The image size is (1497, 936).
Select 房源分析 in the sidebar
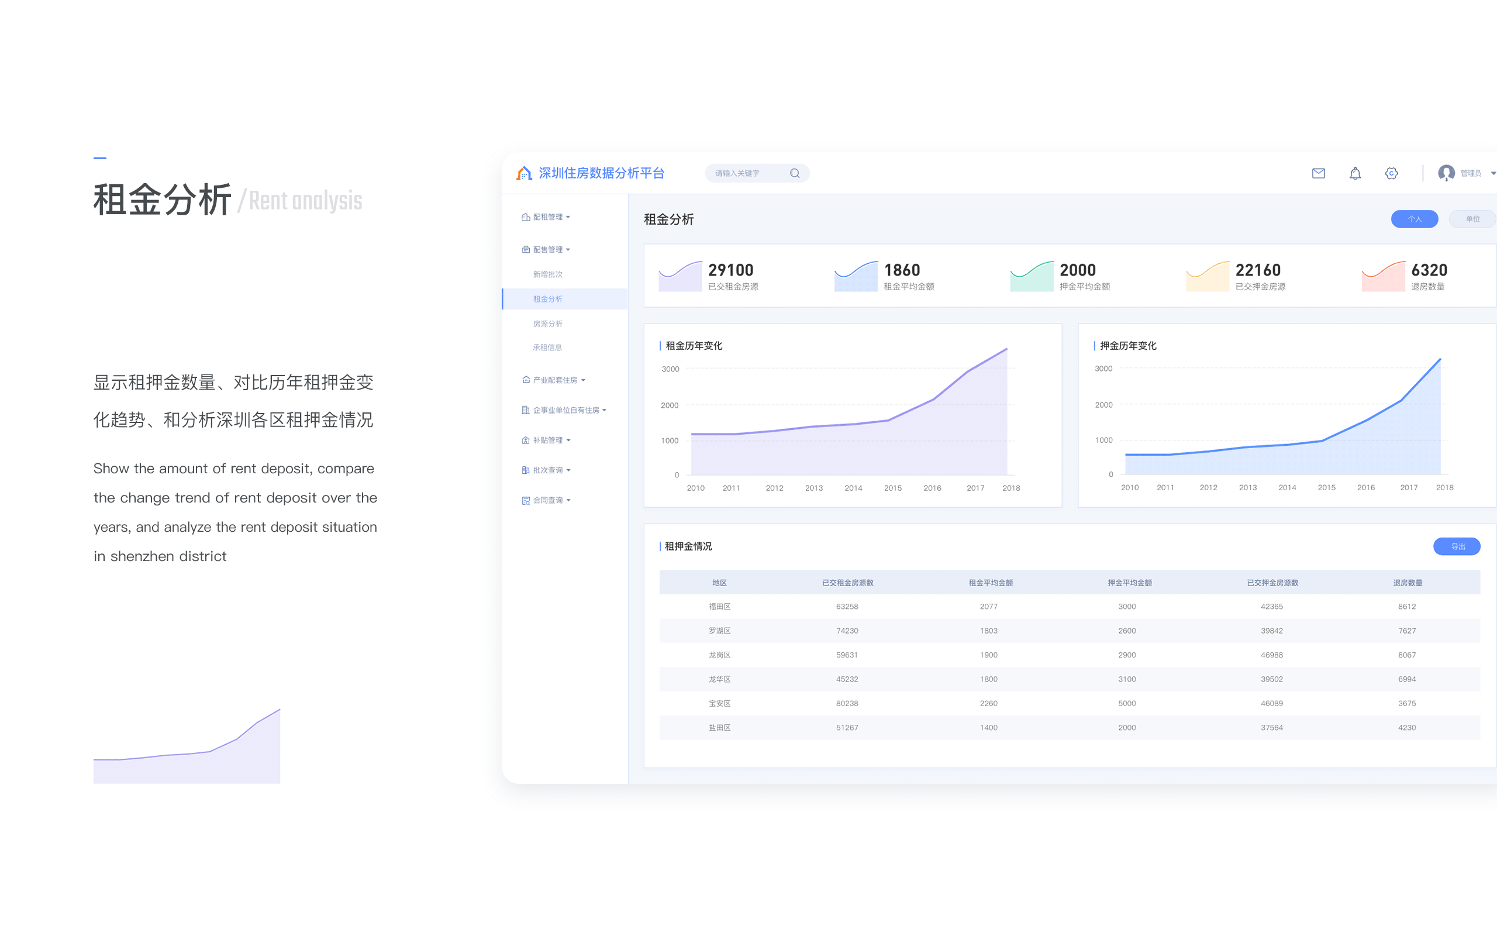547,324
